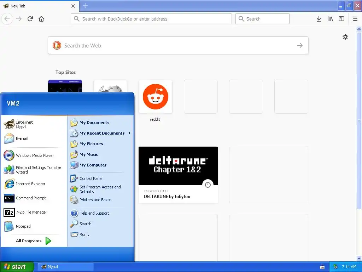The height and width of the screenshot is (272, 362).
Task: Open Command Prompt
Action: (x=34, y=198)
